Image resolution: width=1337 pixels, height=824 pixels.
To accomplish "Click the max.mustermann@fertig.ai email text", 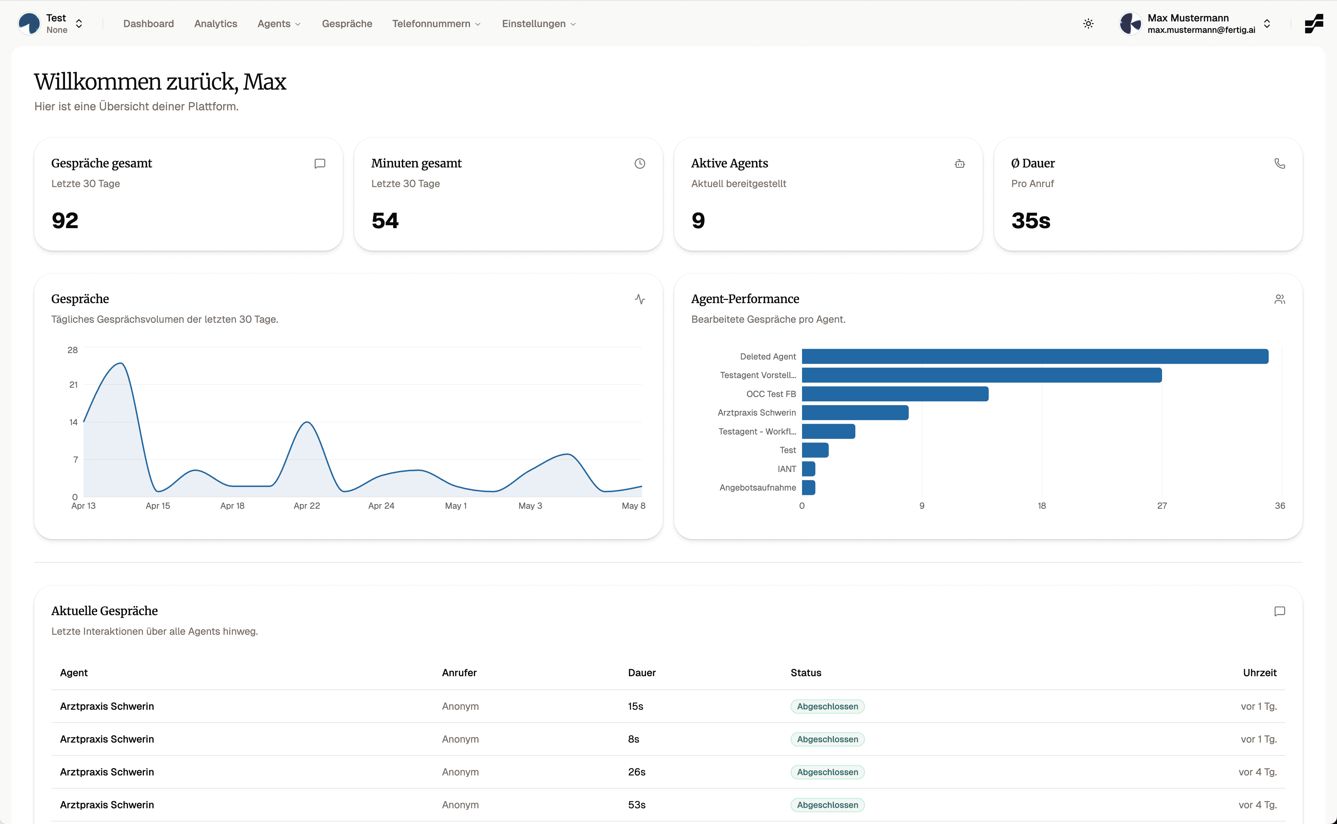I will point(1201,30).
